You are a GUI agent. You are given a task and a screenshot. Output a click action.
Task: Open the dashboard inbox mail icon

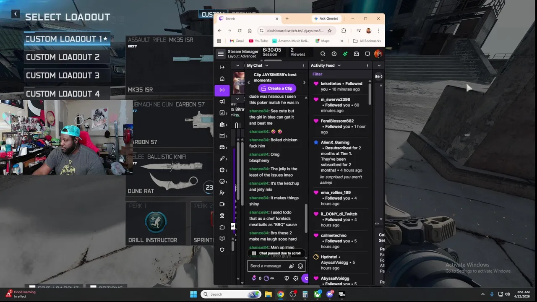(356, 54)
